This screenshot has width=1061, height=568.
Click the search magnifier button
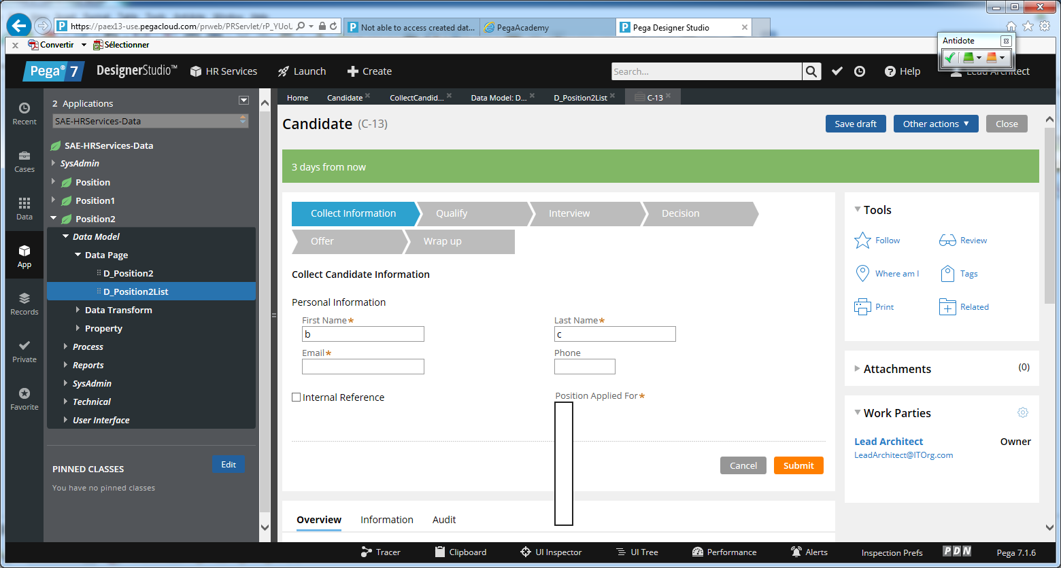811,71
